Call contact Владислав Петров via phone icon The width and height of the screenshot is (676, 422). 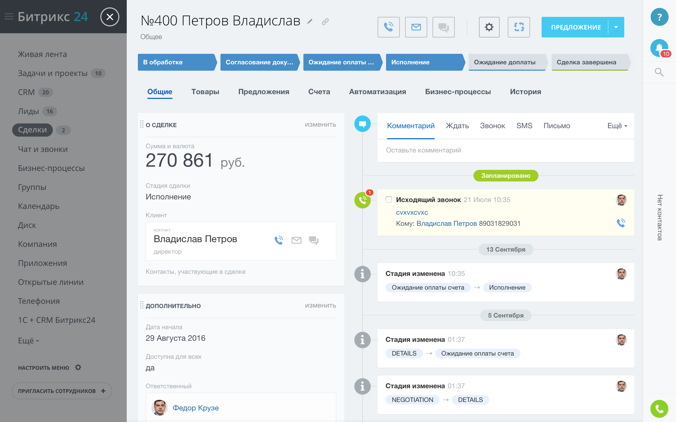click(279, 240)
